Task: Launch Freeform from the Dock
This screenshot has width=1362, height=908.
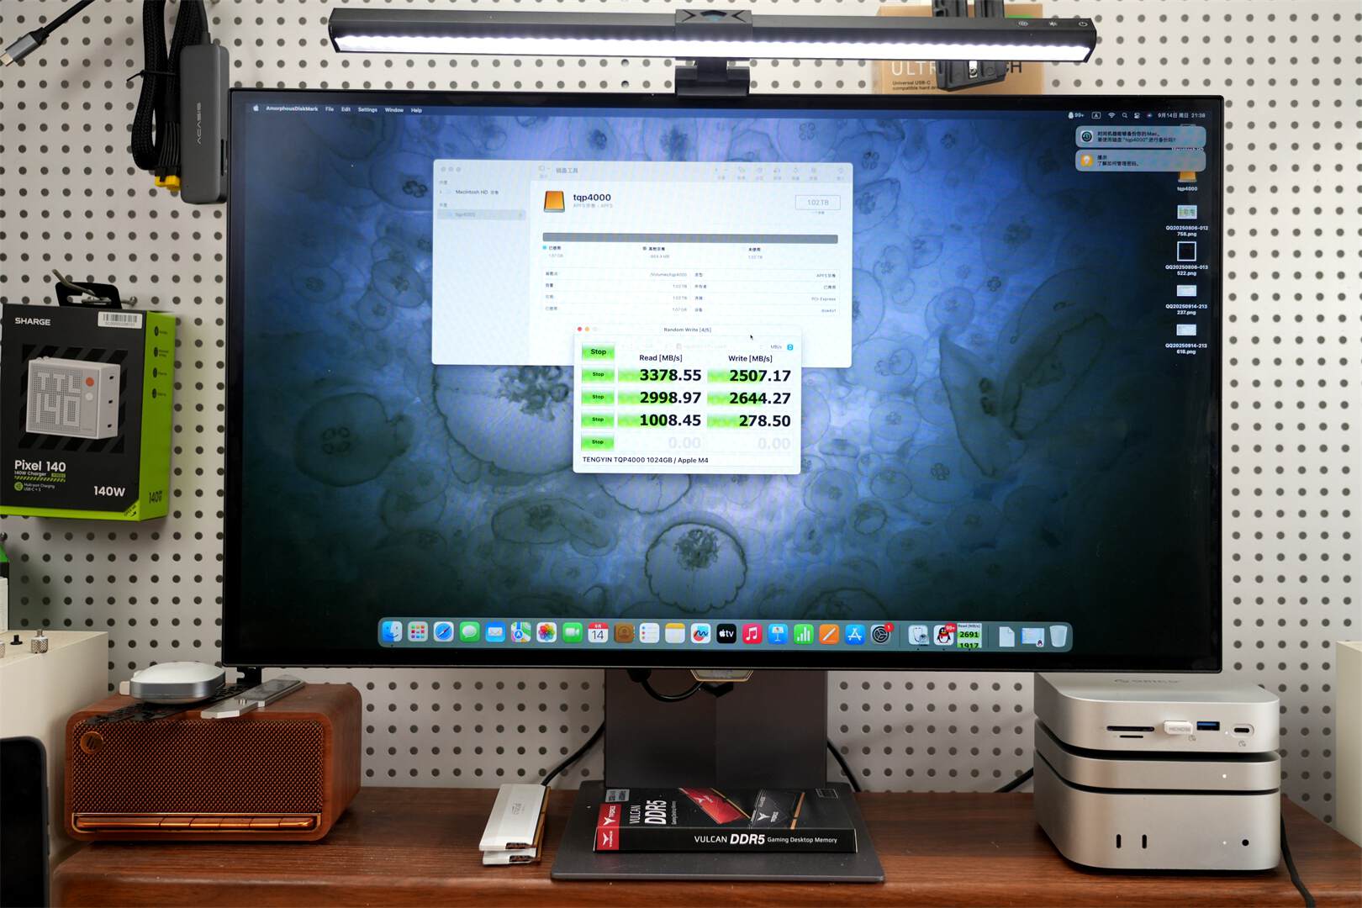Action: point(700,634)
